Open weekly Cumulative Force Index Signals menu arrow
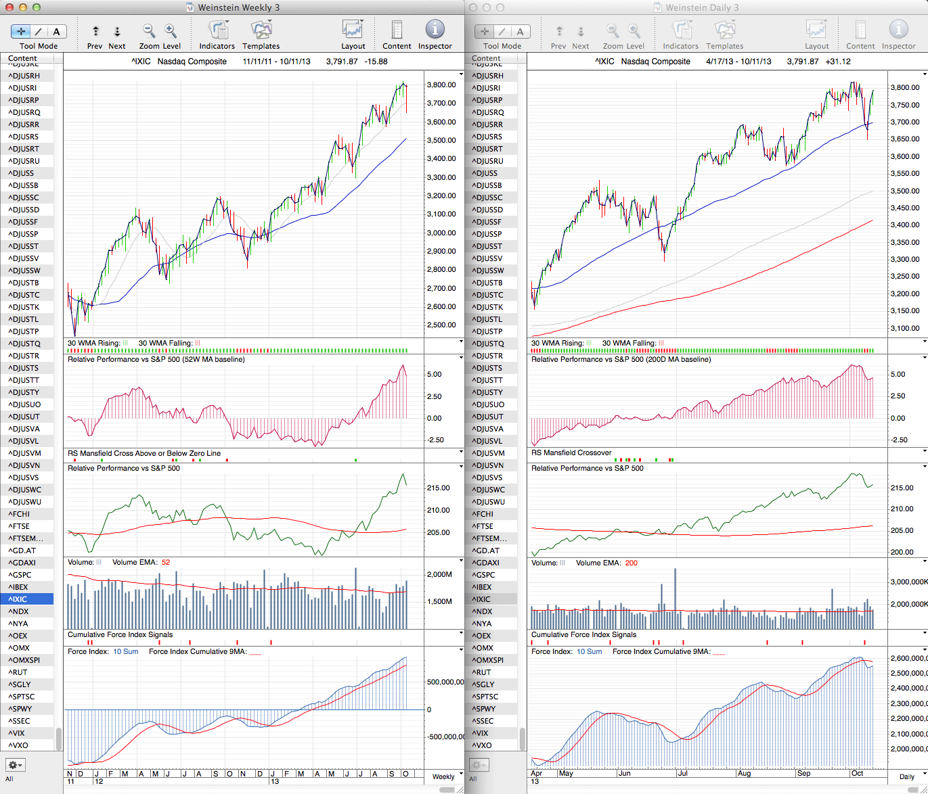This screenshot has height=794, width=928. (461, 634)
